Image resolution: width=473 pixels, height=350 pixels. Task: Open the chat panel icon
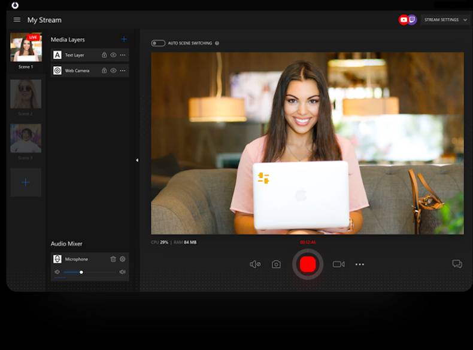457,264
